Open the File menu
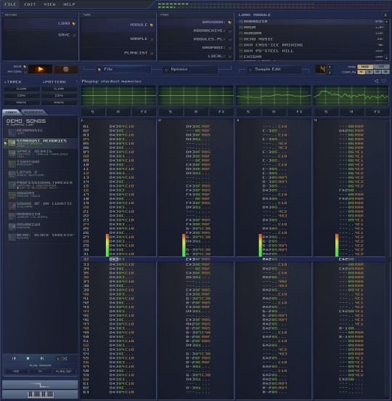 click(x=10, y=4)
